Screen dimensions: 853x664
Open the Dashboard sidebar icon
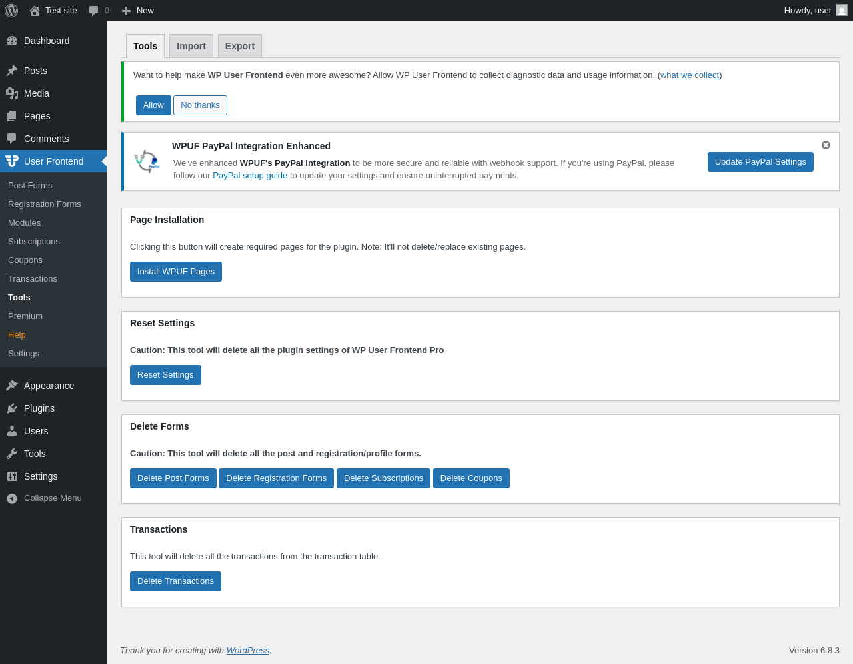click(12, 41)
